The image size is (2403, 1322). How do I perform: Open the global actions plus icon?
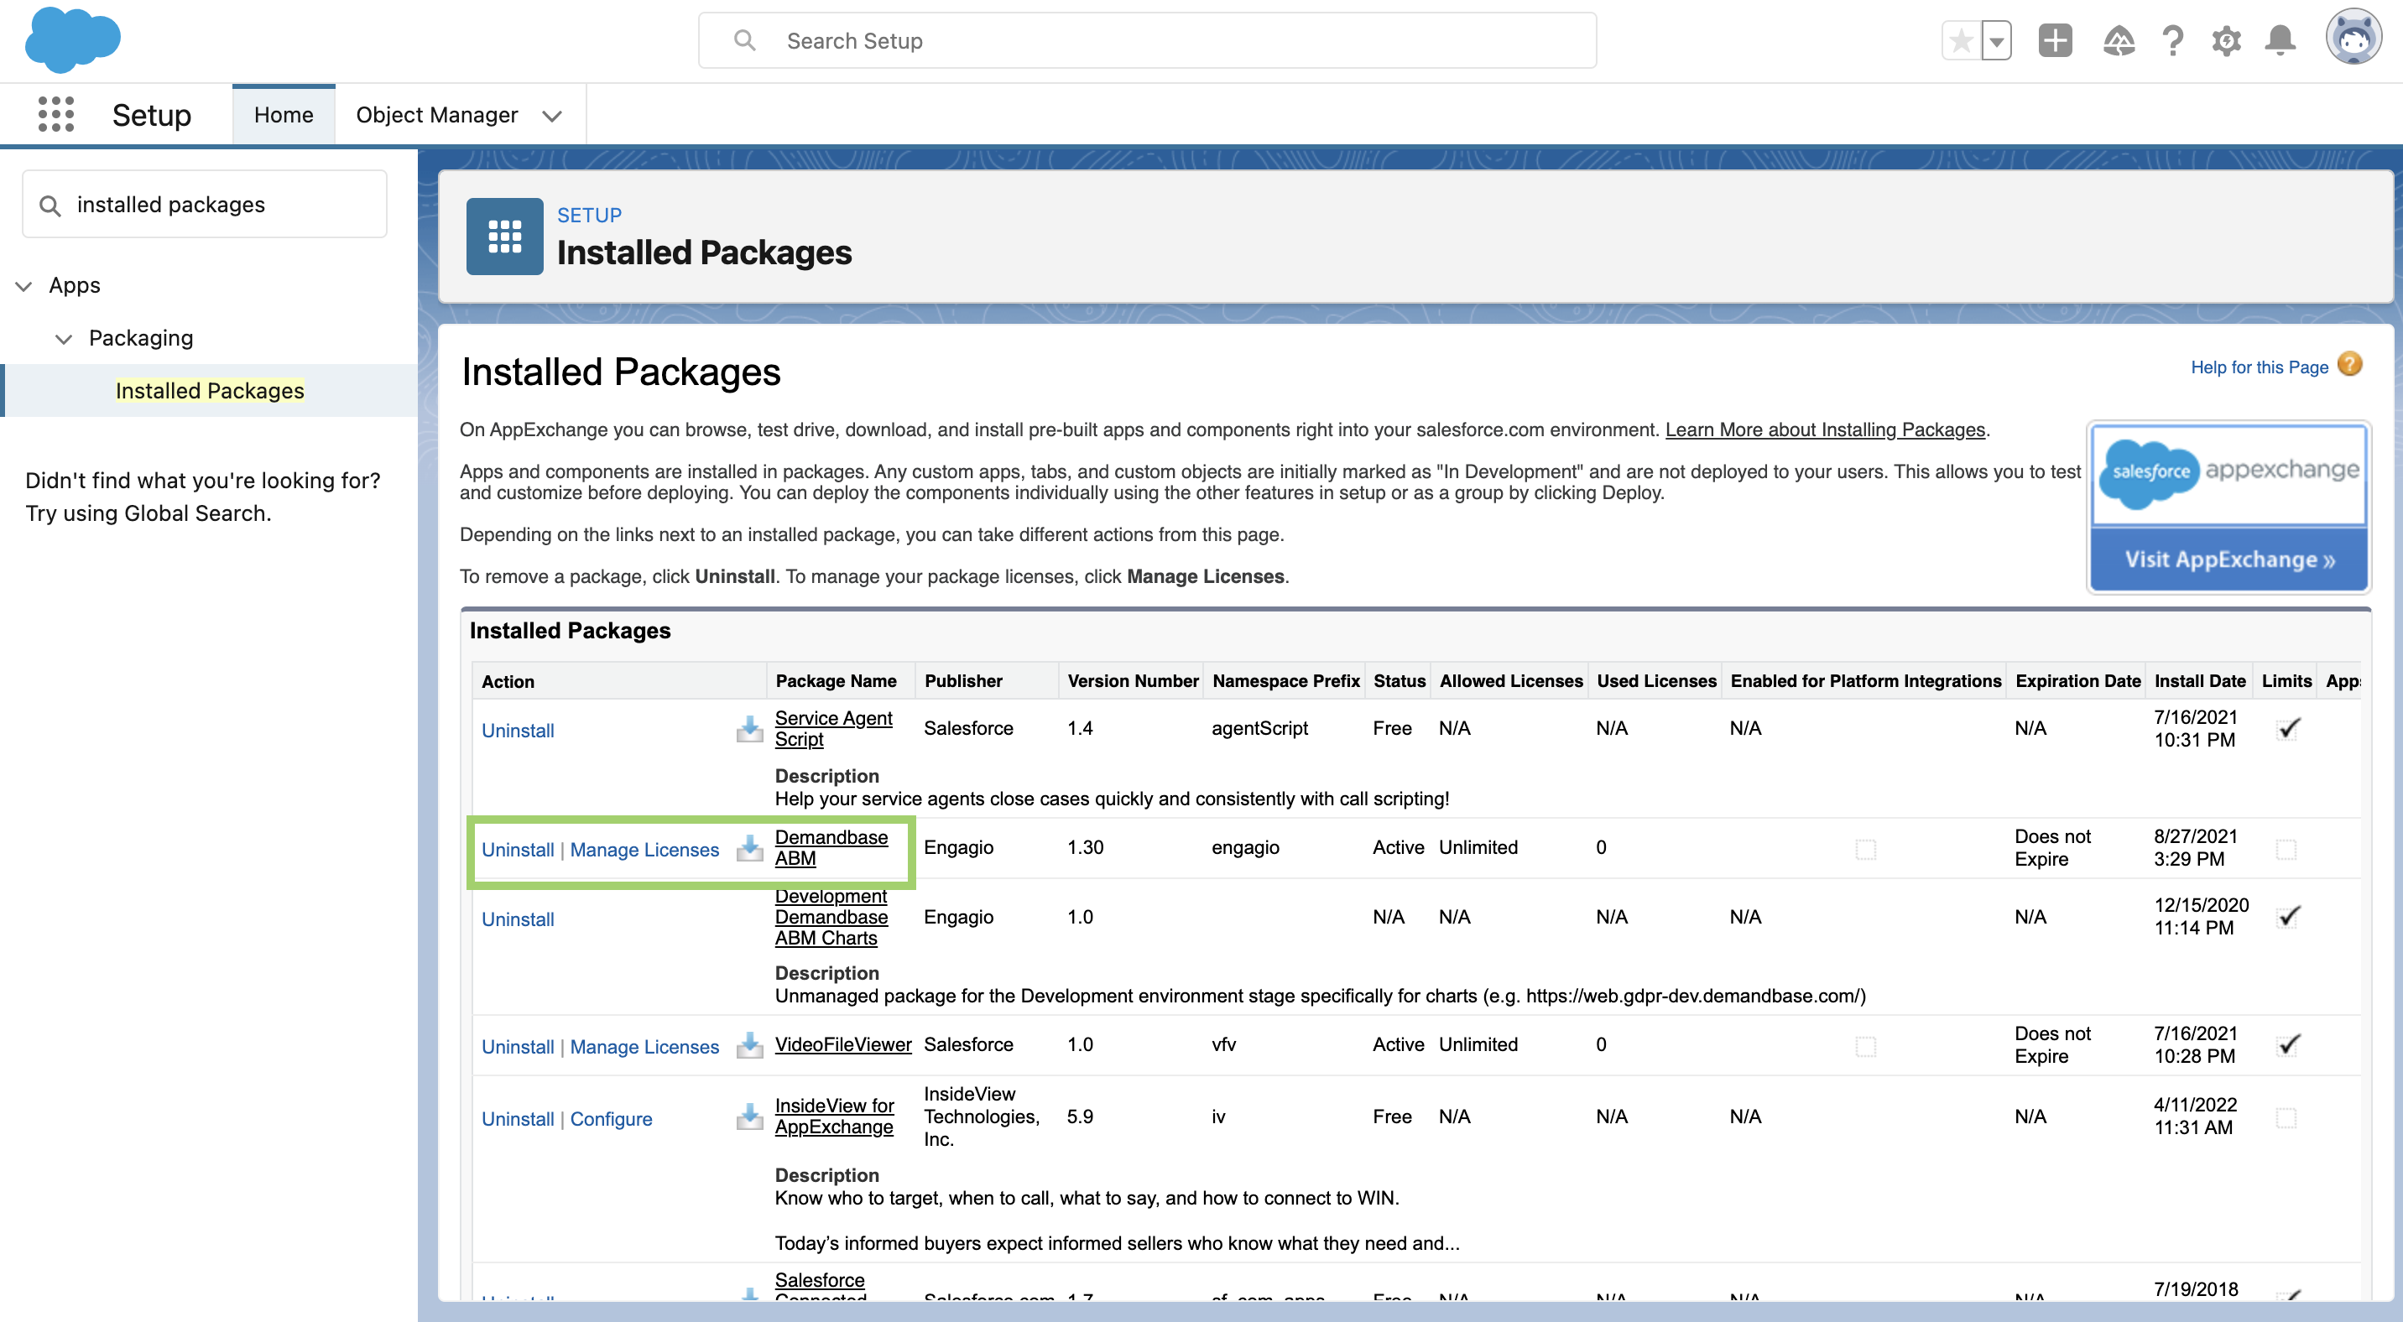coord(2055,41)
